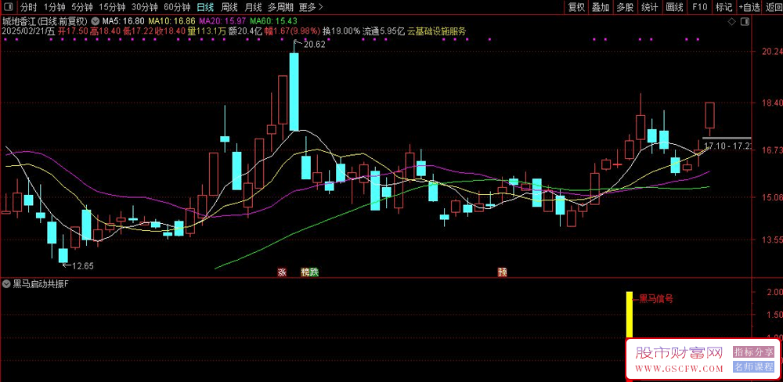Expand the 更多 periods menu

point(311,7)
